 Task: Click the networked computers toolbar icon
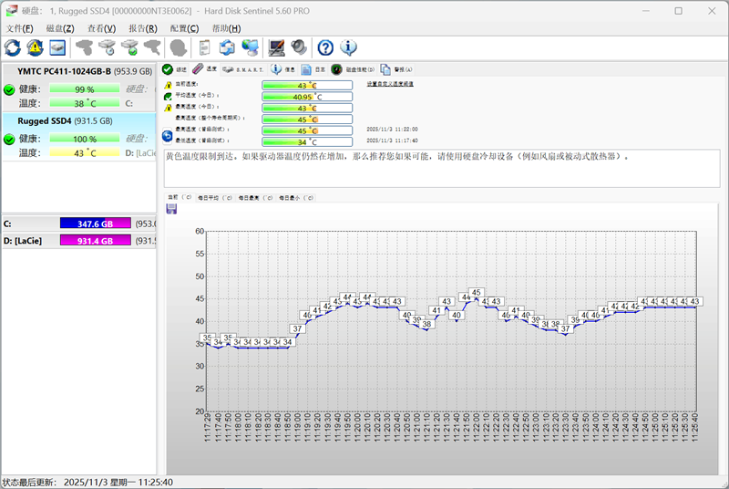250,47
